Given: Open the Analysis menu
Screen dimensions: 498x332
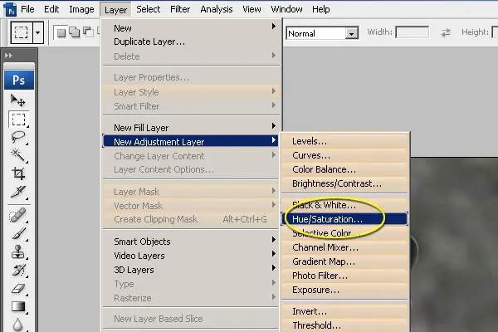Looking at the screenshot, I should coord(217,9).
